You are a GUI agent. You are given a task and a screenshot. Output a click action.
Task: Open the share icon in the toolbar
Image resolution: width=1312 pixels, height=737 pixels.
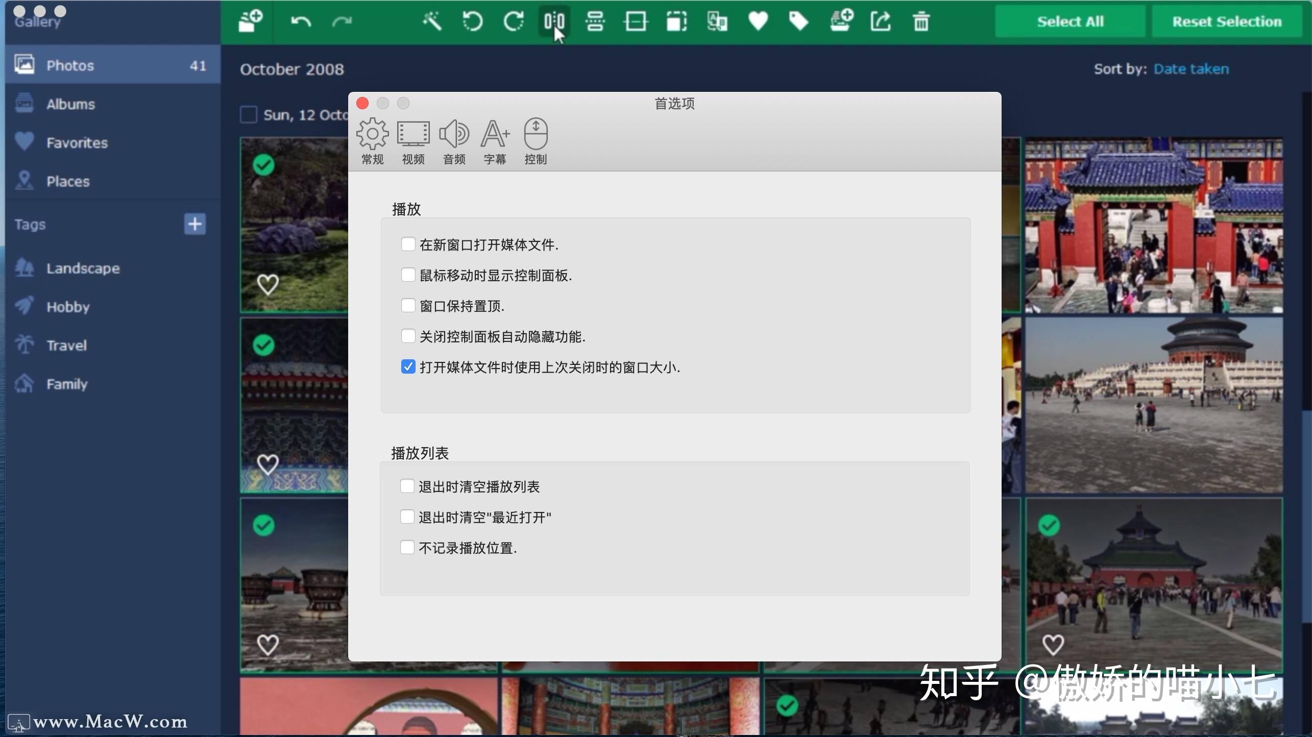(881, 21)
